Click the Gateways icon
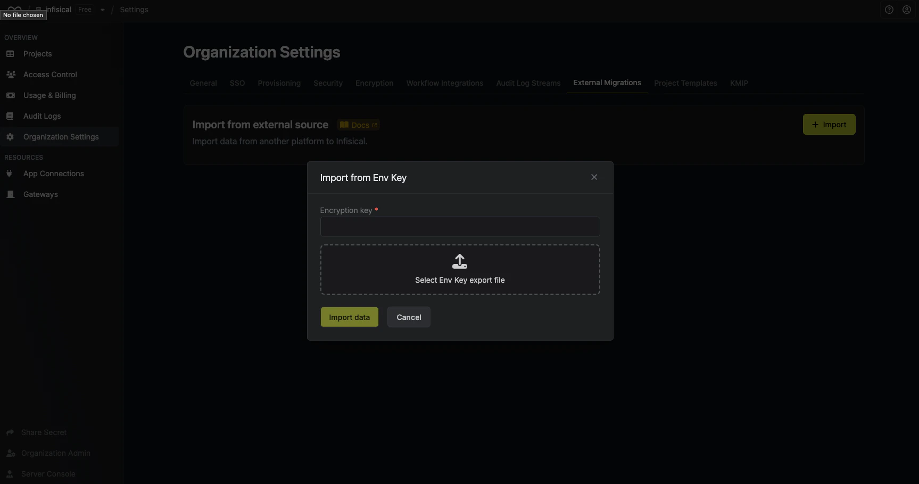This screenshot has width=919, height=484. coord(10,194)
